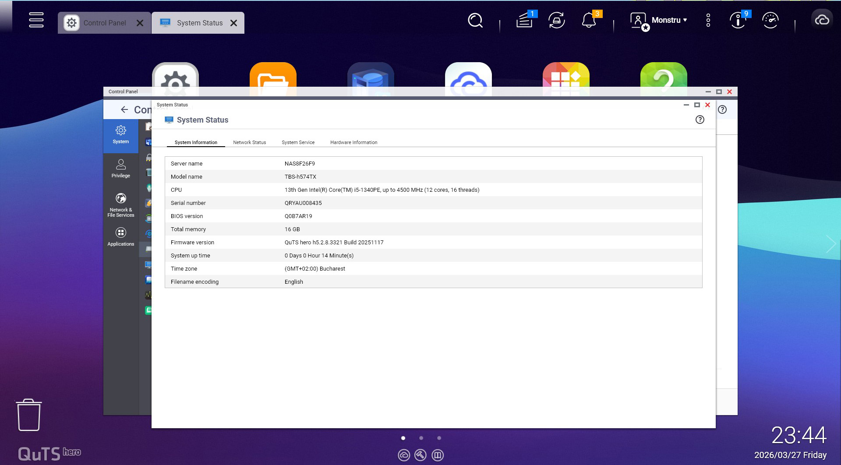Open Background Tasks icon
841x465 pixels.
click(524, 20)
